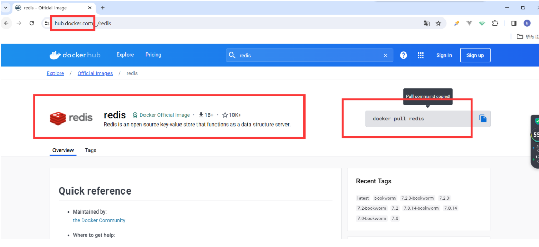The height and width of the screenshot is (247, 539).
Task: Click the Quick reference heading
Action: [95, 191]
